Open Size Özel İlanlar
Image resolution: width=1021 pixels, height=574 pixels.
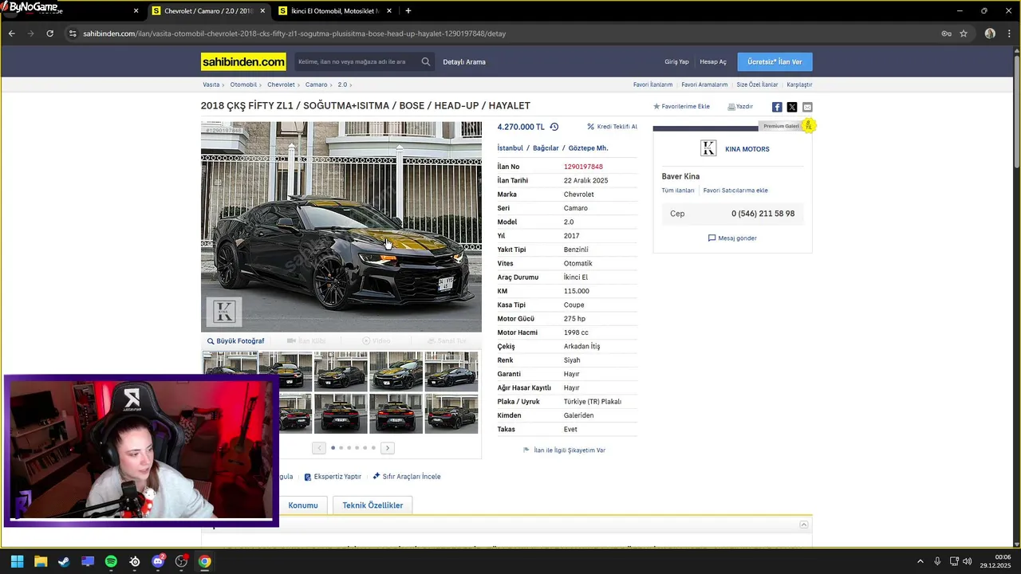[x=757, y=85]
